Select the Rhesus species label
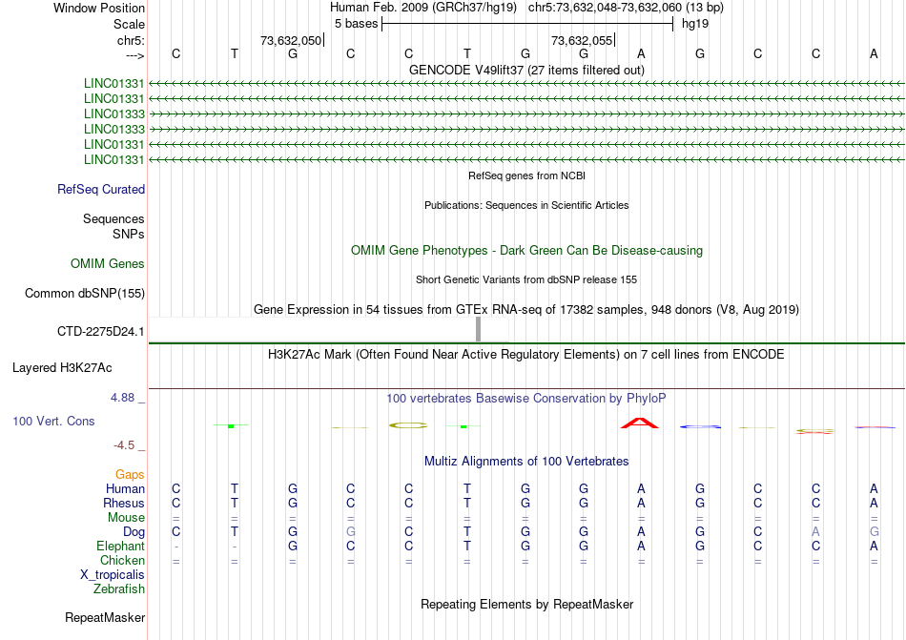This screenshot has height=640, width=906. (x=124, y=503)
